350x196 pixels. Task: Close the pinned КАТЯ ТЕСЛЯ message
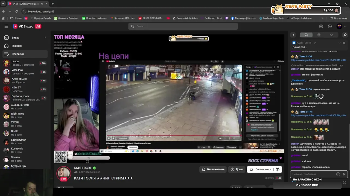(344, 43)
